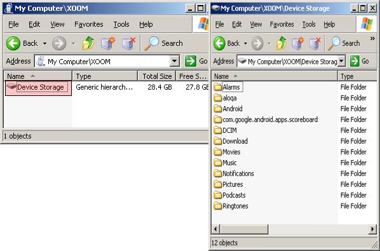Open Tools menu in XOOM window
The image size is (380, 251).
[x=121, y=24]
